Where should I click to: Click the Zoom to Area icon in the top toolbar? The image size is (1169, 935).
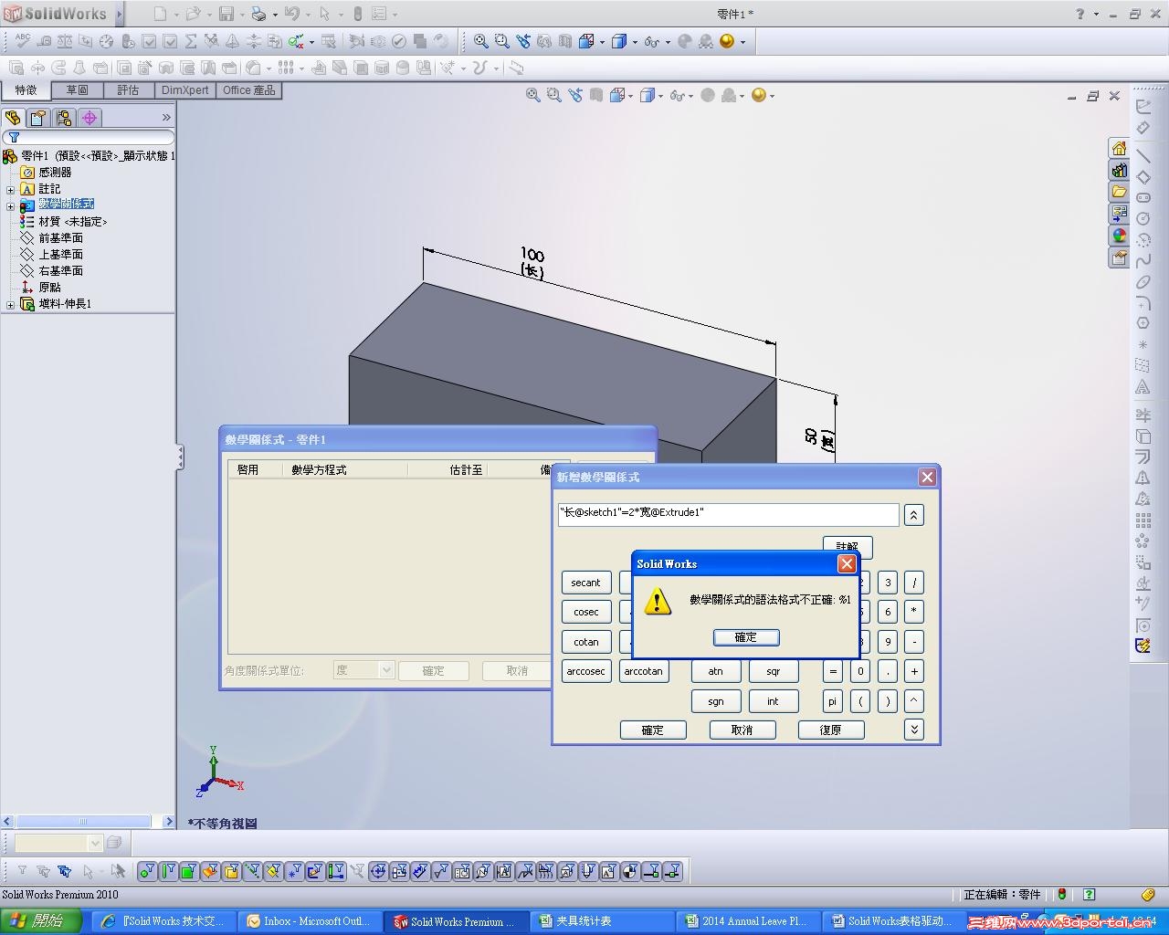pyautogui.click(x=501, y=41)
